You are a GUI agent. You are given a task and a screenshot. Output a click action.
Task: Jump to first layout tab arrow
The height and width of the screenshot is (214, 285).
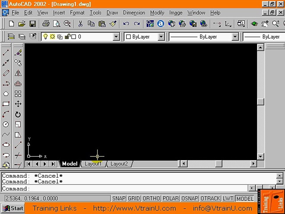pyautogui.click(x=28, y=164)
